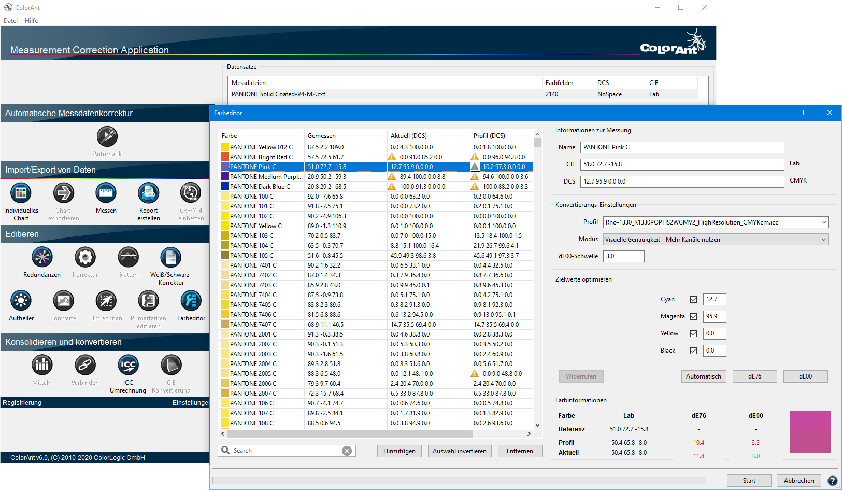Viewport: 842px width, 490px height.
Task: Open the Weiß/Schwarz-Korrektur tool
Action: pyautogui.click(x=170, y=258)
